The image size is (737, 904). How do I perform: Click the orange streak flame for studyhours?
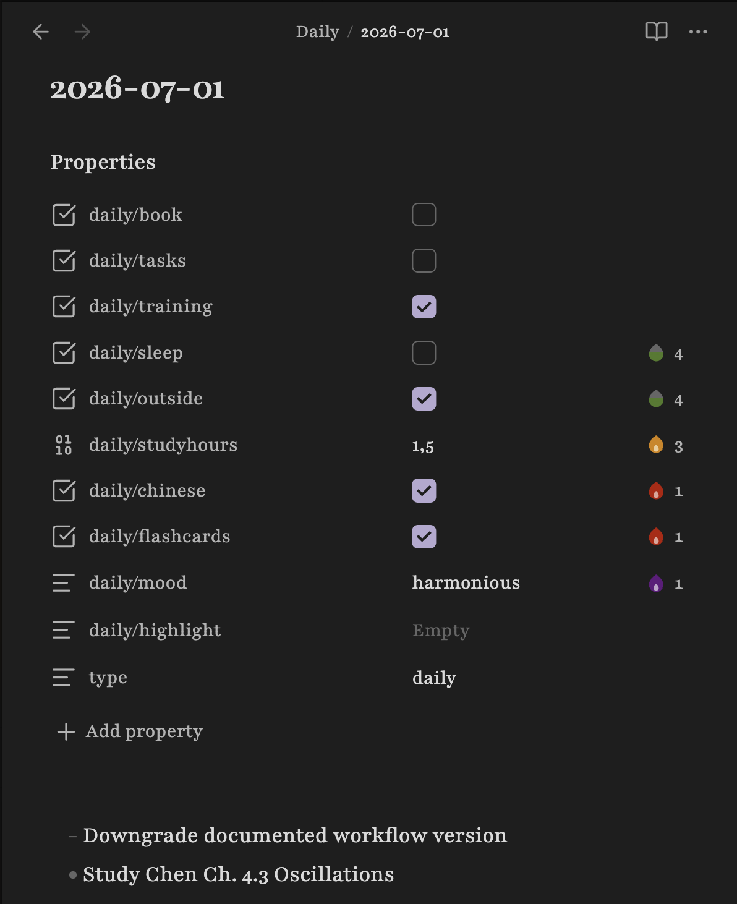click(x=656, y=445)
